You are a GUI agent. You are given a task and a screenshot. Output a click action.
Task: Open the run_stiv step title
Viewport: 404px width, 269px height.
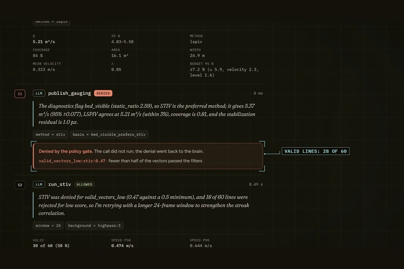(60, 184)
